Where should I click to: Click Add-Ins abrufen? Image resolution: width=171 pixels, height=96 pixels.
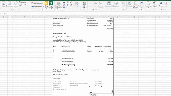37,3
